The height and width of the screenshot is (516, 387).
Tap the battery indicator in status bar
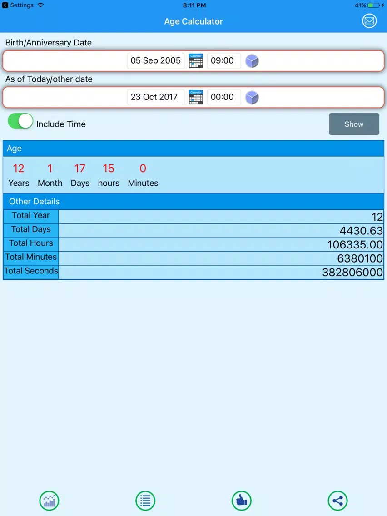click(x=373, y=5)
